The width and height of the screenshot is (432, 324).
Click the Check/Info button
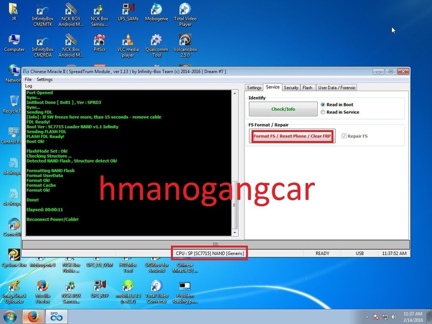[x=283, y=109]
